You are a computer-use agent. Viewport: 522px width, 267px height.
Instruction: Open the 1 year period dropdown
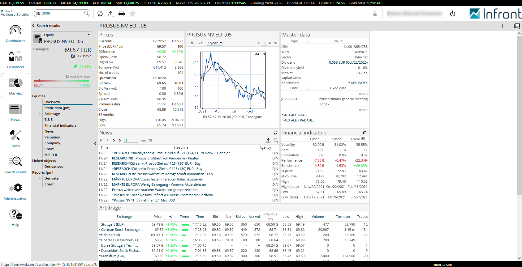point(215,43)
